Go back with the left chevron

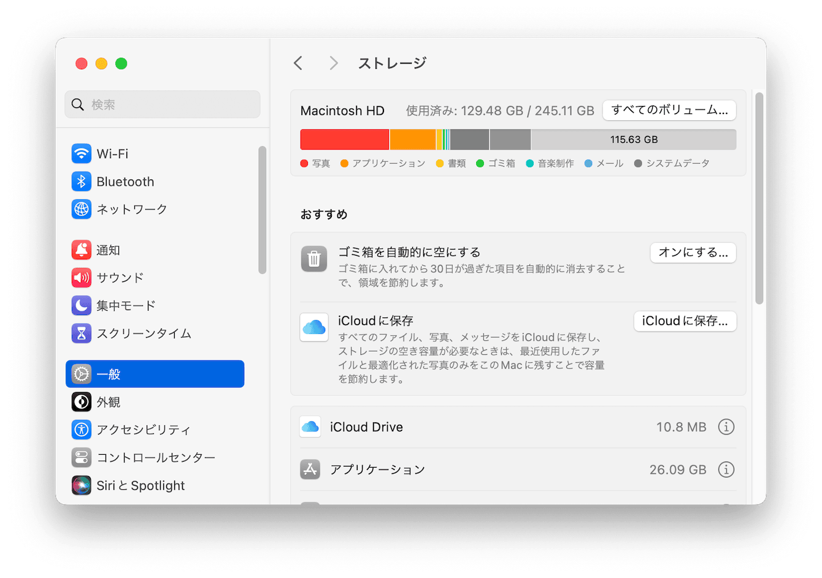298,63
